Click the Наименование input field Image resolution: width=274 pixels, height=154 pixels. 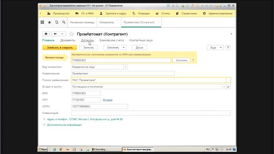point(123,74)
